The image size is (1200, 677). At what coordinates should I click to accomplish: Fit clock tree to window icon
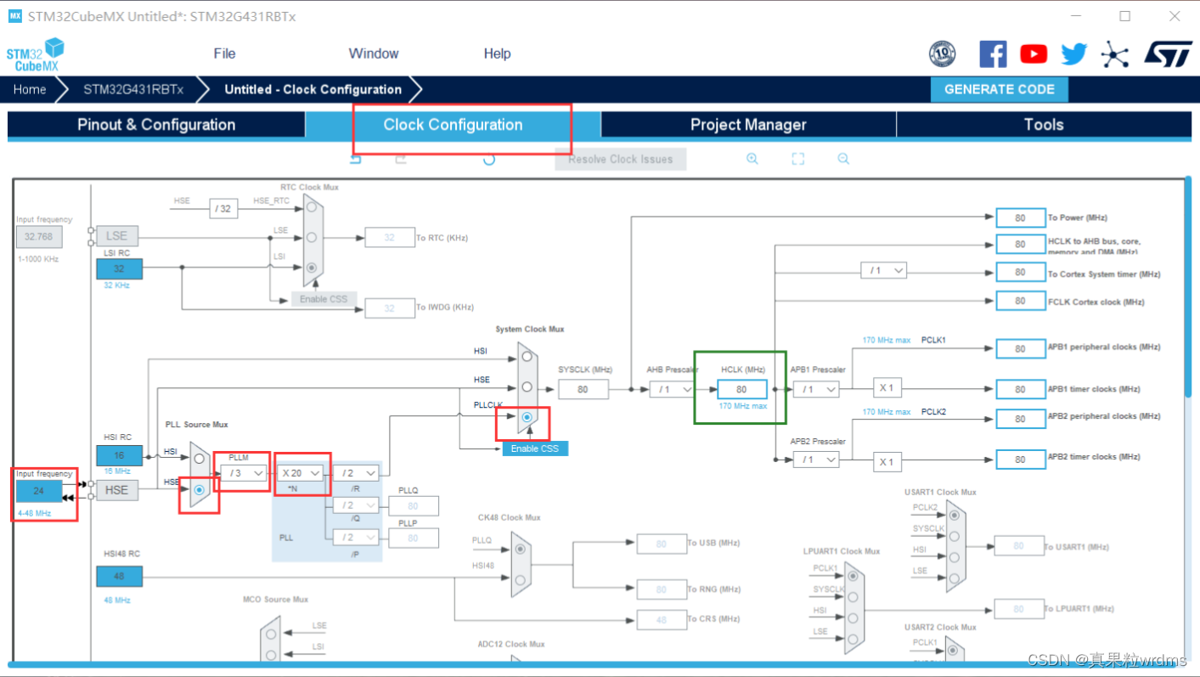[798, 159]
